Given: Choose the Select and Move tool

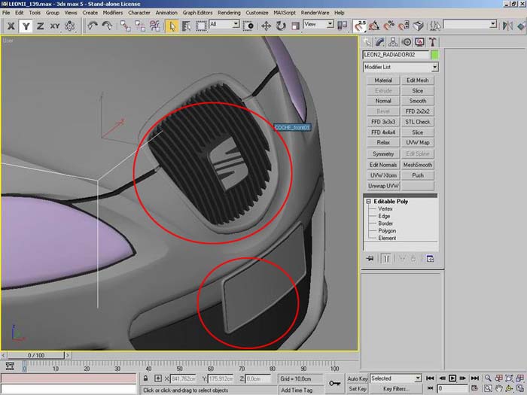Looking at the screenshot, I should (267, 26).
